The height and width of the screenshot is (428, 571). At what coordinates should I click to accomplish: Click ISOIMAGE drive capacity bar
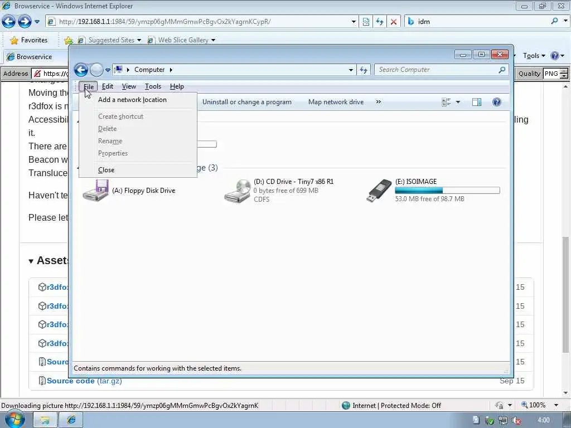pyautogui.click(x=447, y=191)
